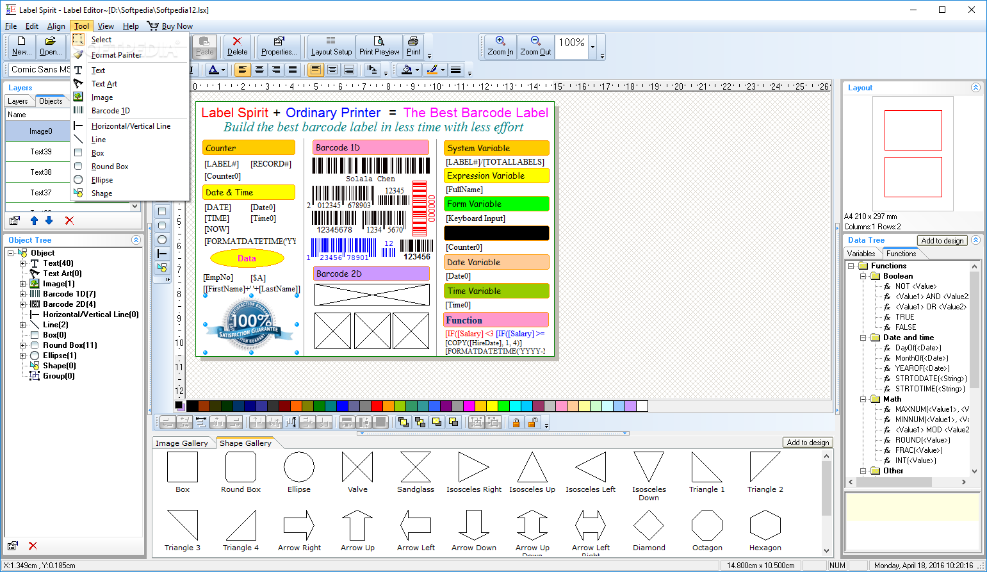This screenshot has width=987, height=572.
Task: Move the selected layer down with blue arrow
Action: coord(49,220)
